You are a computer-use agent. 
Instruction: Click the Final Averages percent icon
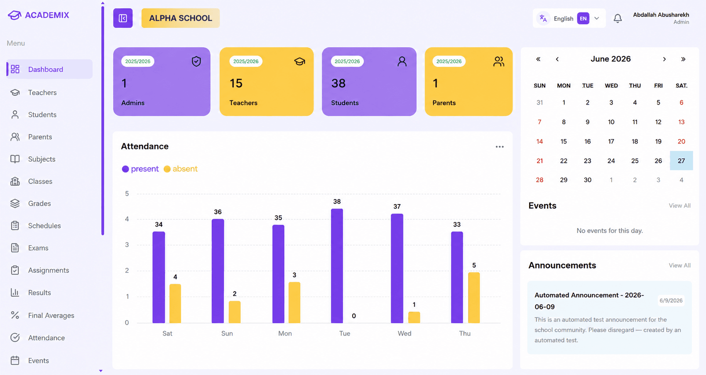tap(15, 315)
